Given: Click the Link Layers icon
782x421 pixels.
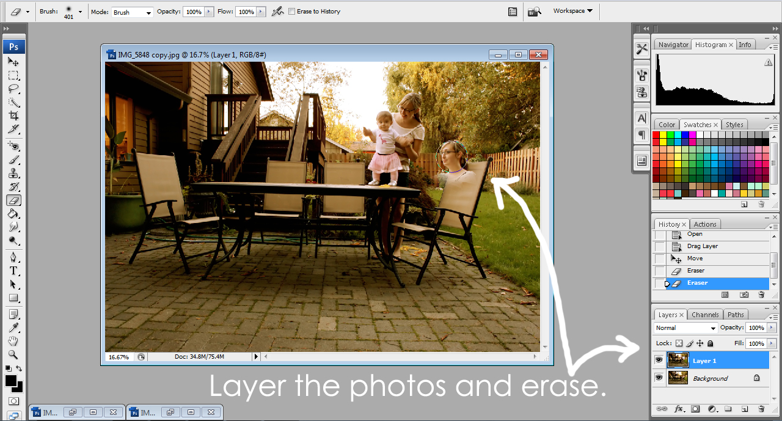Looking at the screenshot, I should [x=662, y=408].
